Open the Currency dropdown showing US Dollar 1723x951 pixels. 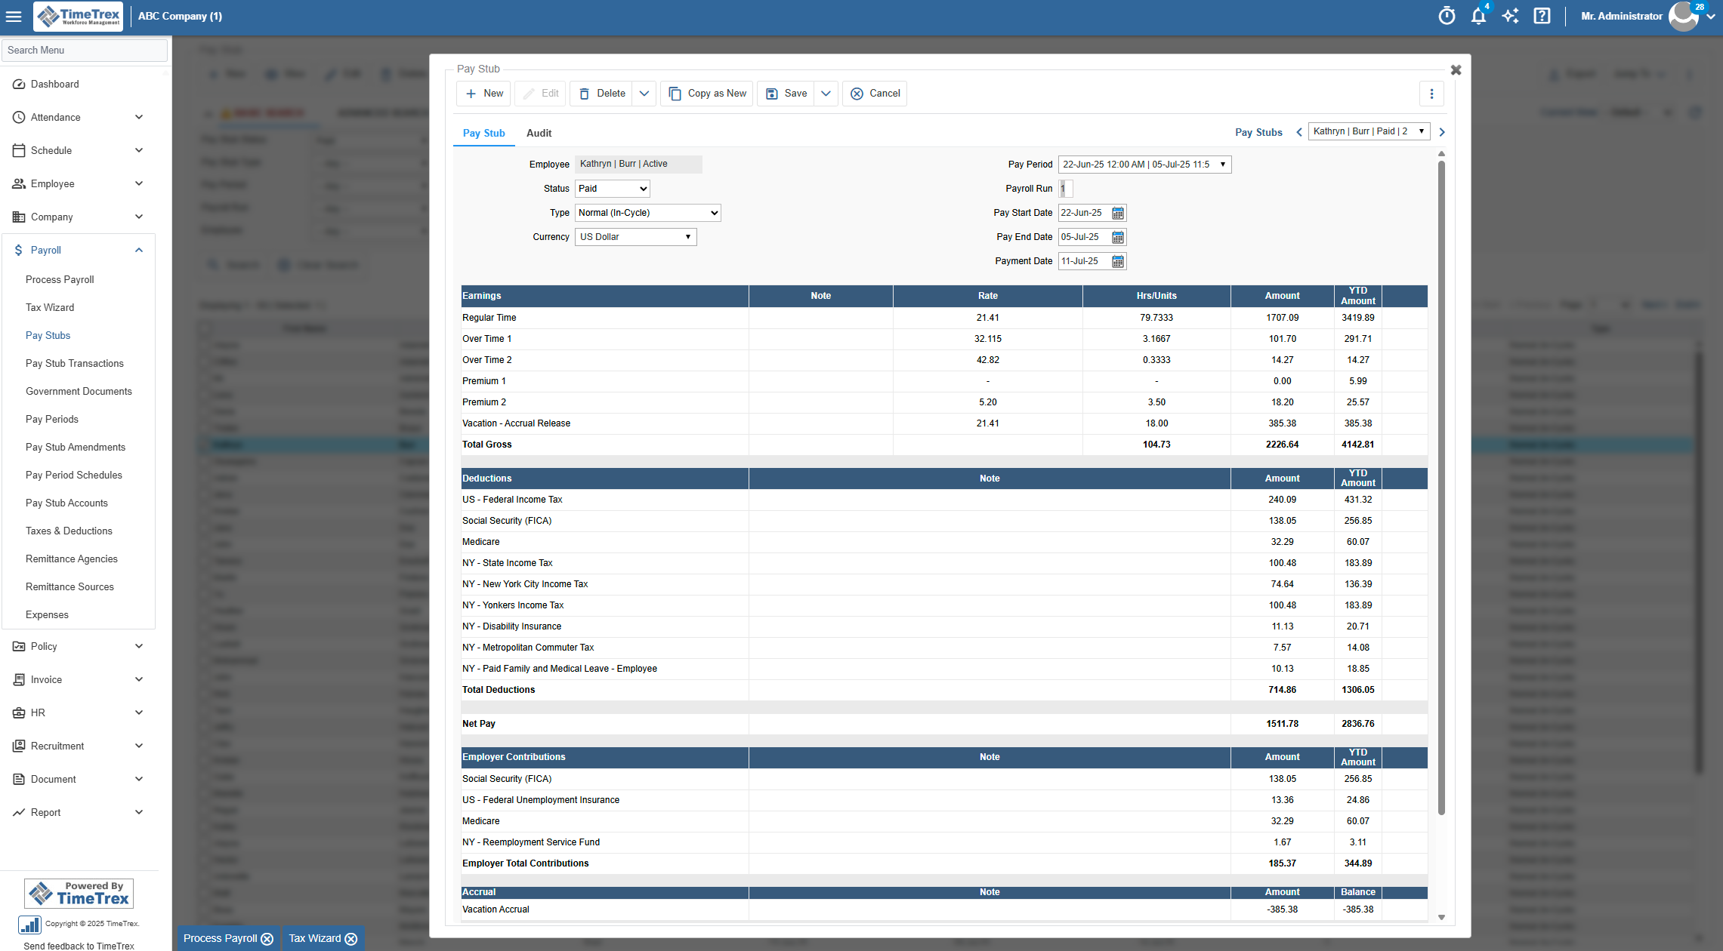click(x=635, y=237)
